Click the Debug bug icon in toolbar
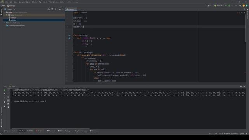The image size is (249, 140). 229,5
